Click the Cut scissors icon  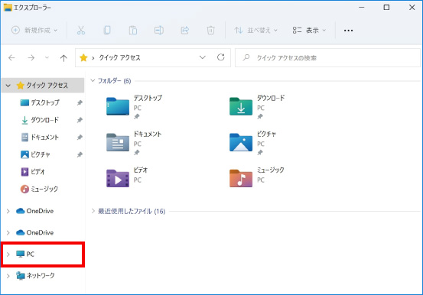(x=81, y=31)
